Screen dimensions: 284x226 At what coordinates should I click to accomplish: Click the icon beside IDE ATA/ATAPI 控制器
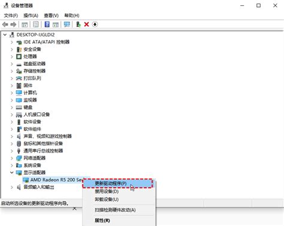click(x=19, y=42)
